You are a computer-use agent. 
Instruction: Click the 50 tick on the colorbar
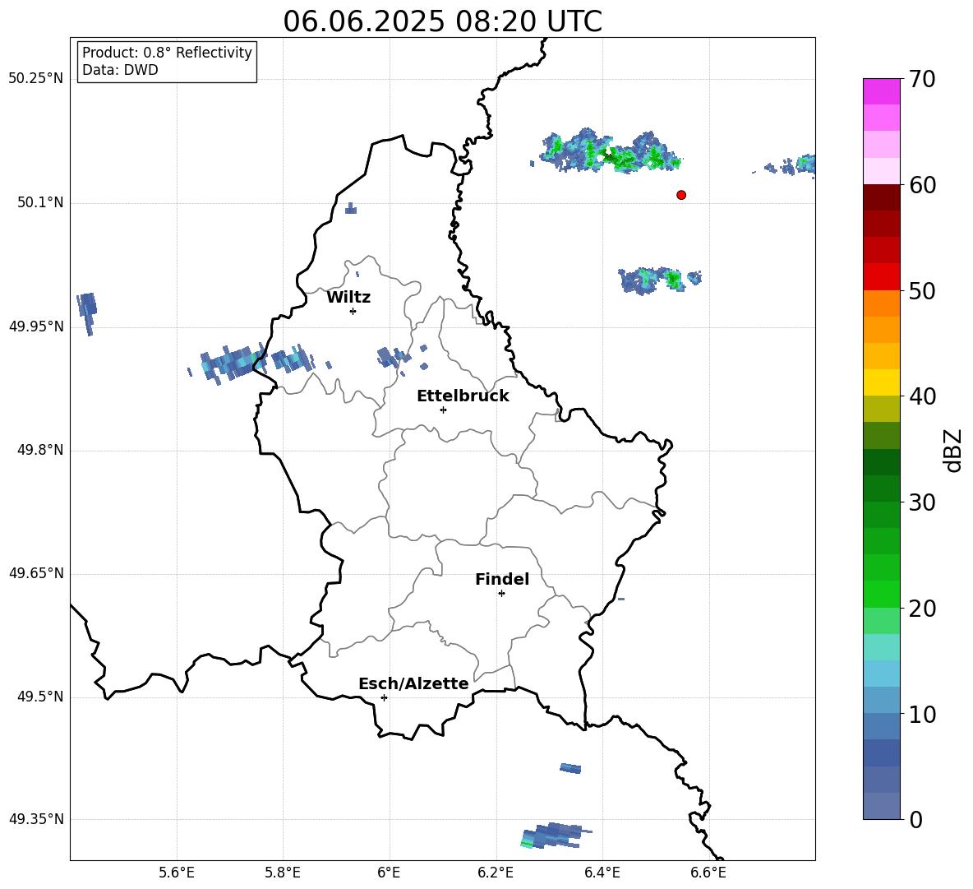tap(922, 290)
